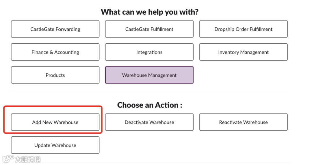The image size is (312, 165).
Task: Click the 'What can we help you with?' heading
Action: click(149, 12)
